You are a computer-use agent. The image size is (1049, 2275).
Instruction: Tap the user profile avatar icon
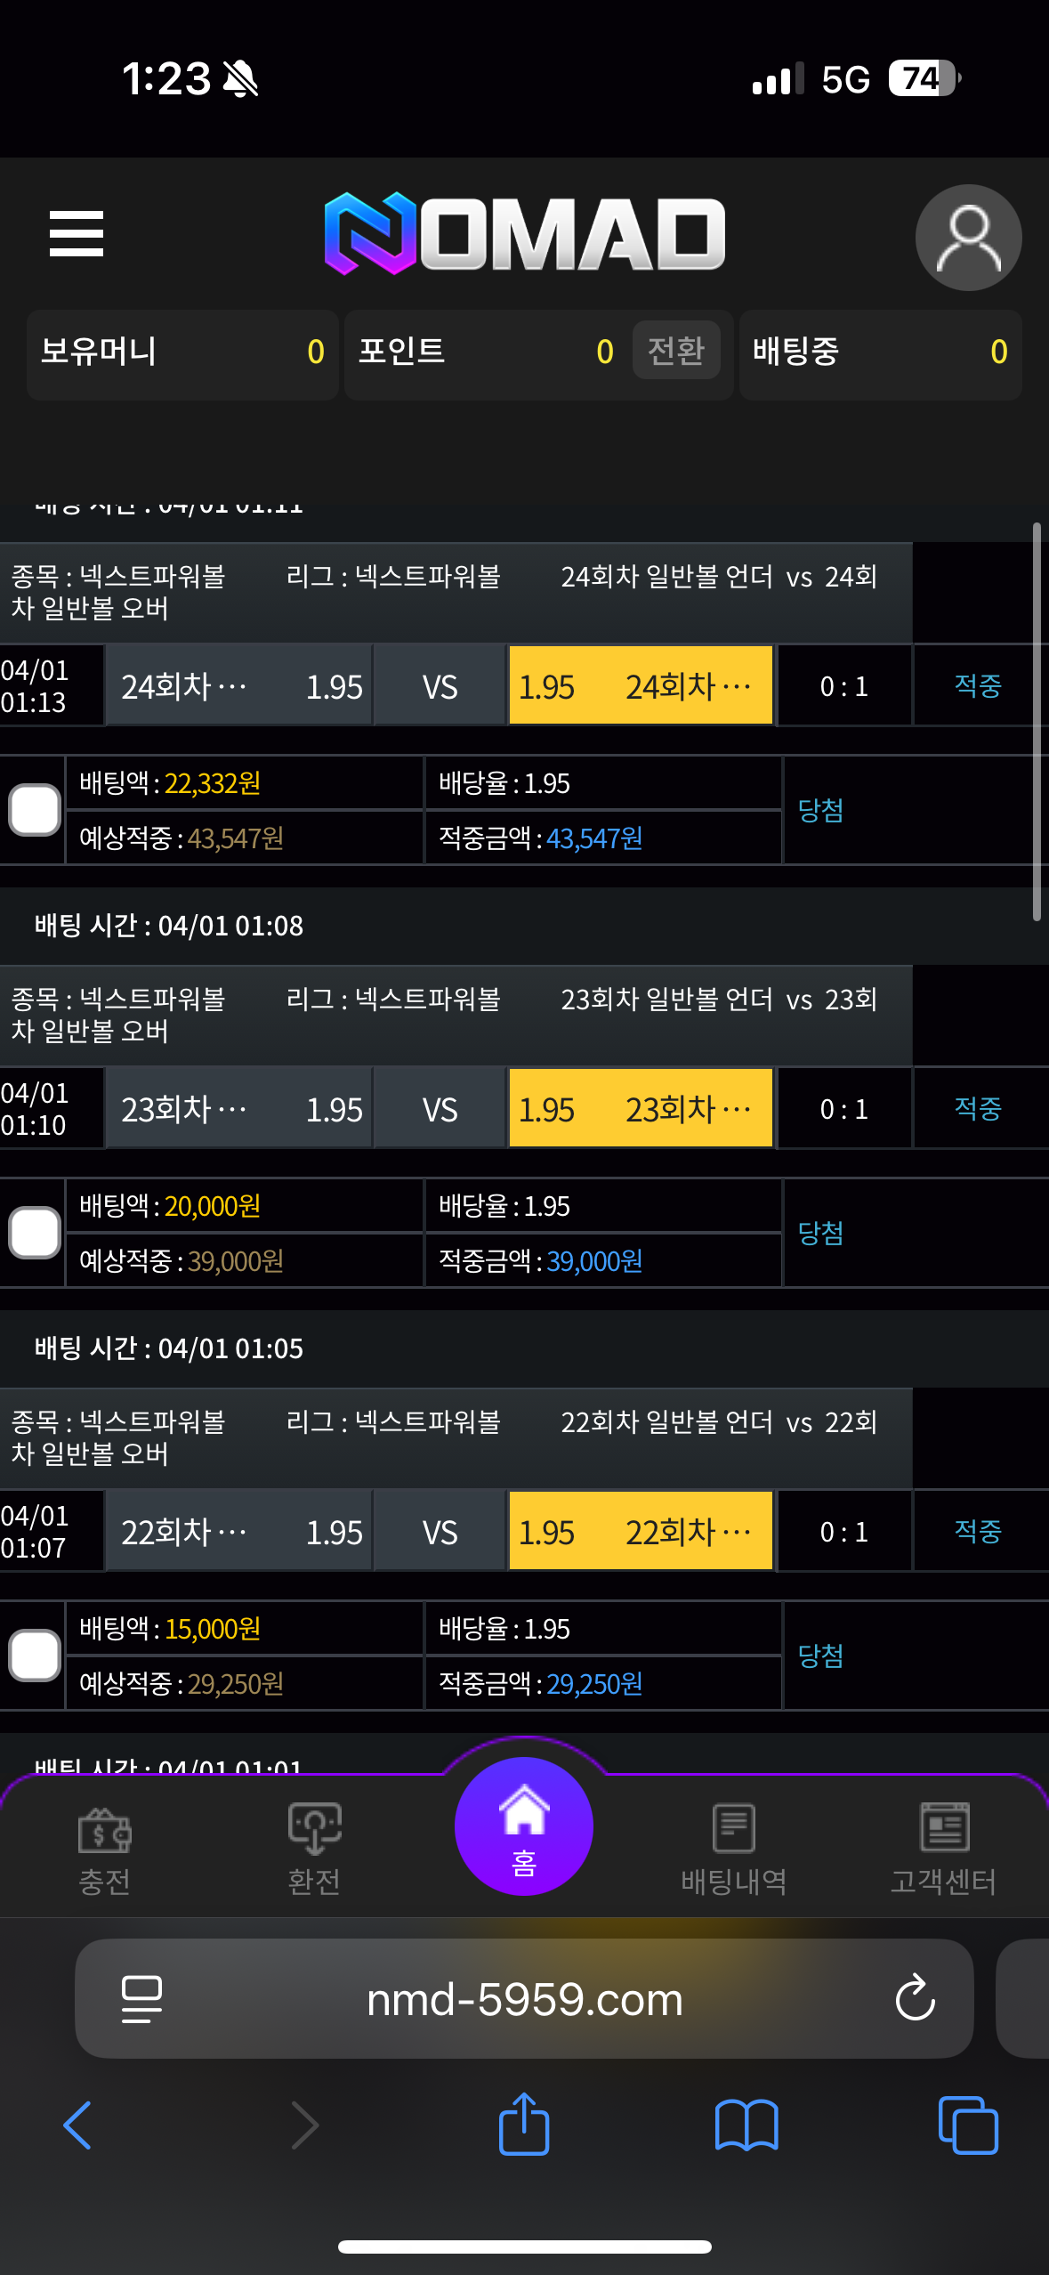pos(968,238)
